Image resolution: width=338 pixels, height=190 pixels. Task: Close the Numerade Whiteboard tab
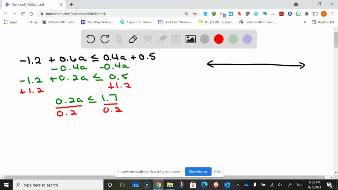pyautogui.click(x=61, y=4)
